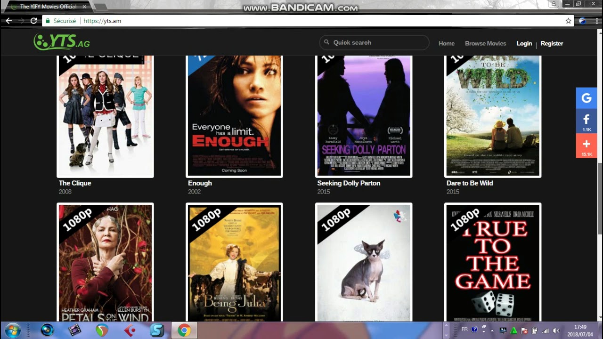Screen dimensions: 603x339
Task: Click the plus share button
Action: click(x=587, y=146)
